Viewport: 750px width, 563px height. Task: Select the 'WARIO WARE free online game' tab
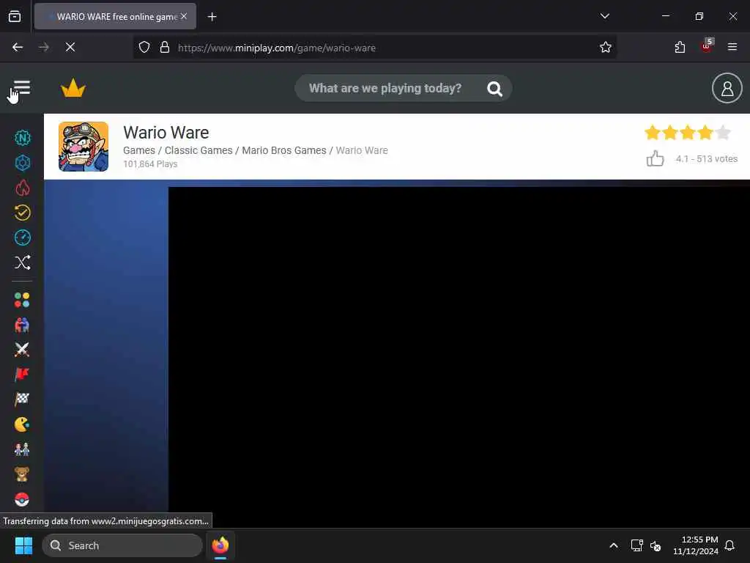tap(115, 16)
